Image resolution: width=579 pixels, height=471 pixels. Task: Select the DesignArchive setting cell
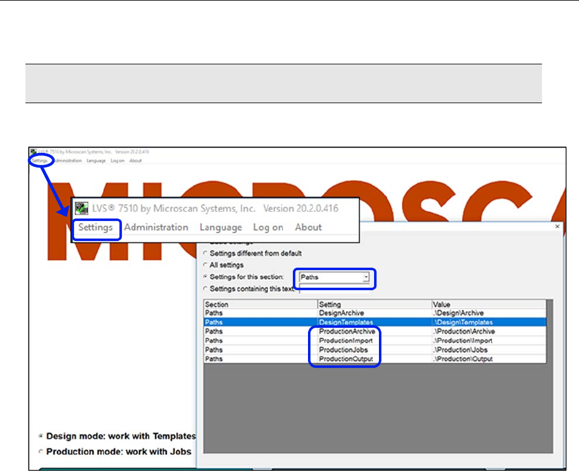(375, 313)
